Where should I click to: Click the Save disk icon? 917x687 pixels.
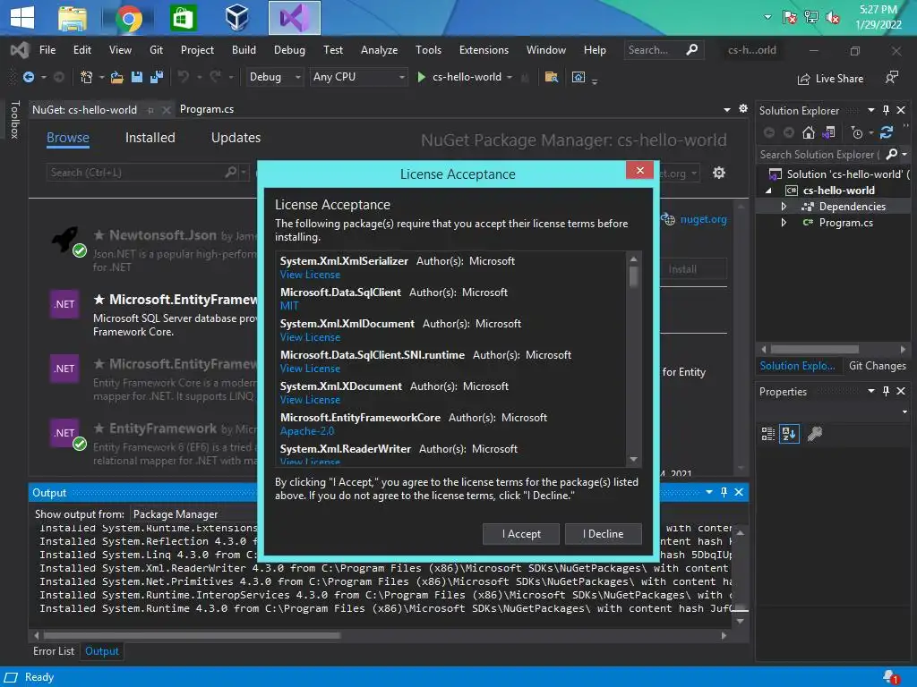coord(137,77)
